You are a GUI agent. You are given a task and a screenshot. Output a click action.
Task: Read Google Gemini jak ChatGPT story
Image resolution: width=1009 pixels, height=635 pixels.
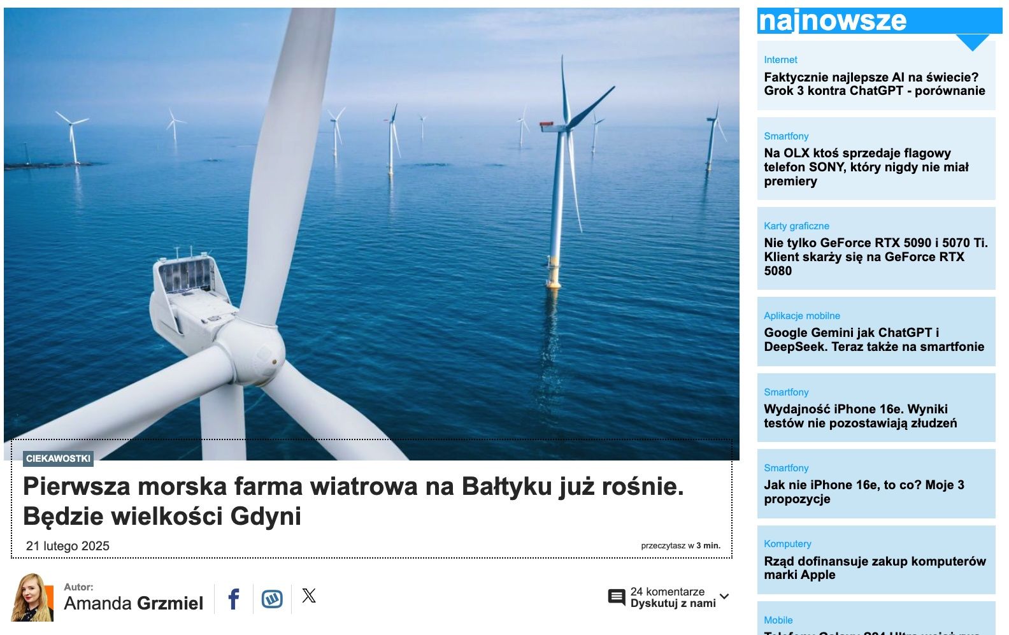[874, 339]
